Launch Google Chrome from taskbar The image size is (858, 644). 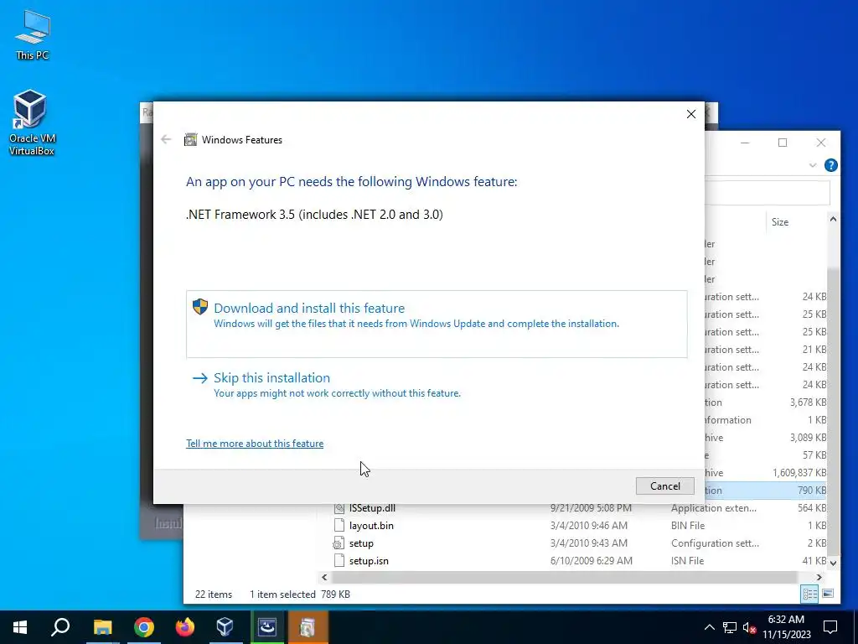pyautogui.click(x=144, y=627)
